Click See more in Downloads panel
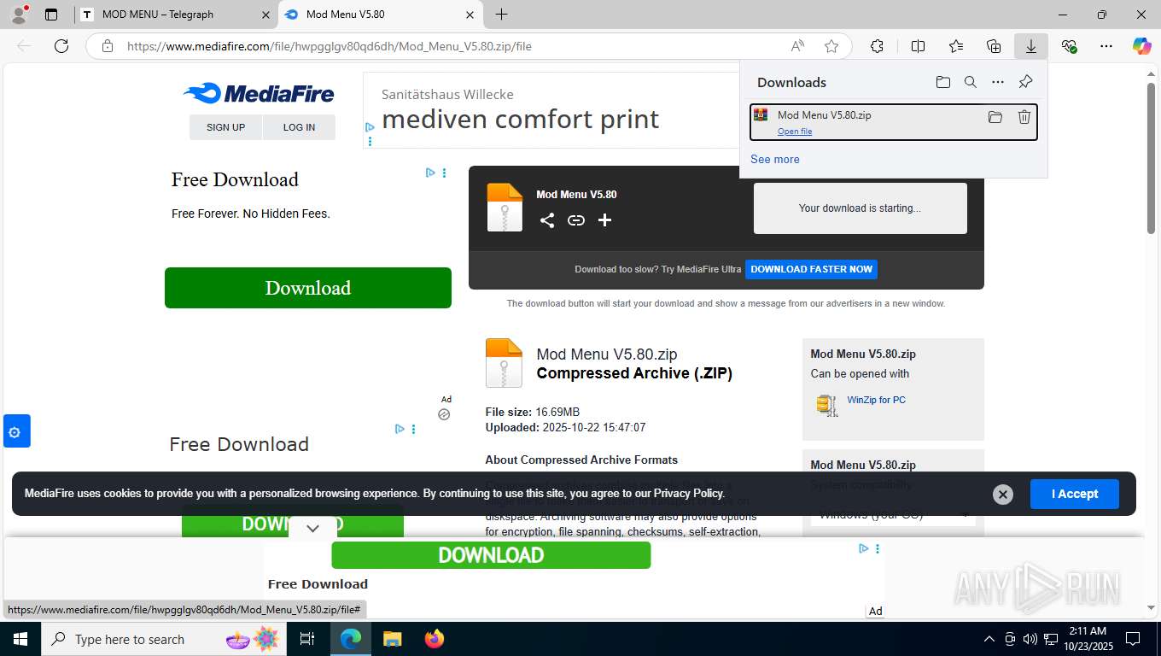Image resolution: width=1161 pixels, height=656 pixels. [x=775, y=159]
